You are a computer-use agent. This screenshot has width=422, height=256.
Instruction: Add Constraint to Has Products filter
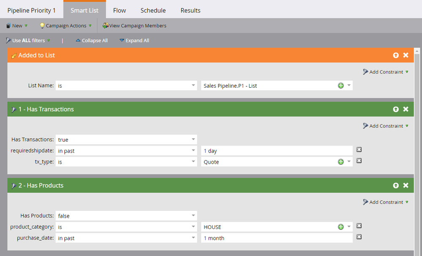[x=386, y=202]
